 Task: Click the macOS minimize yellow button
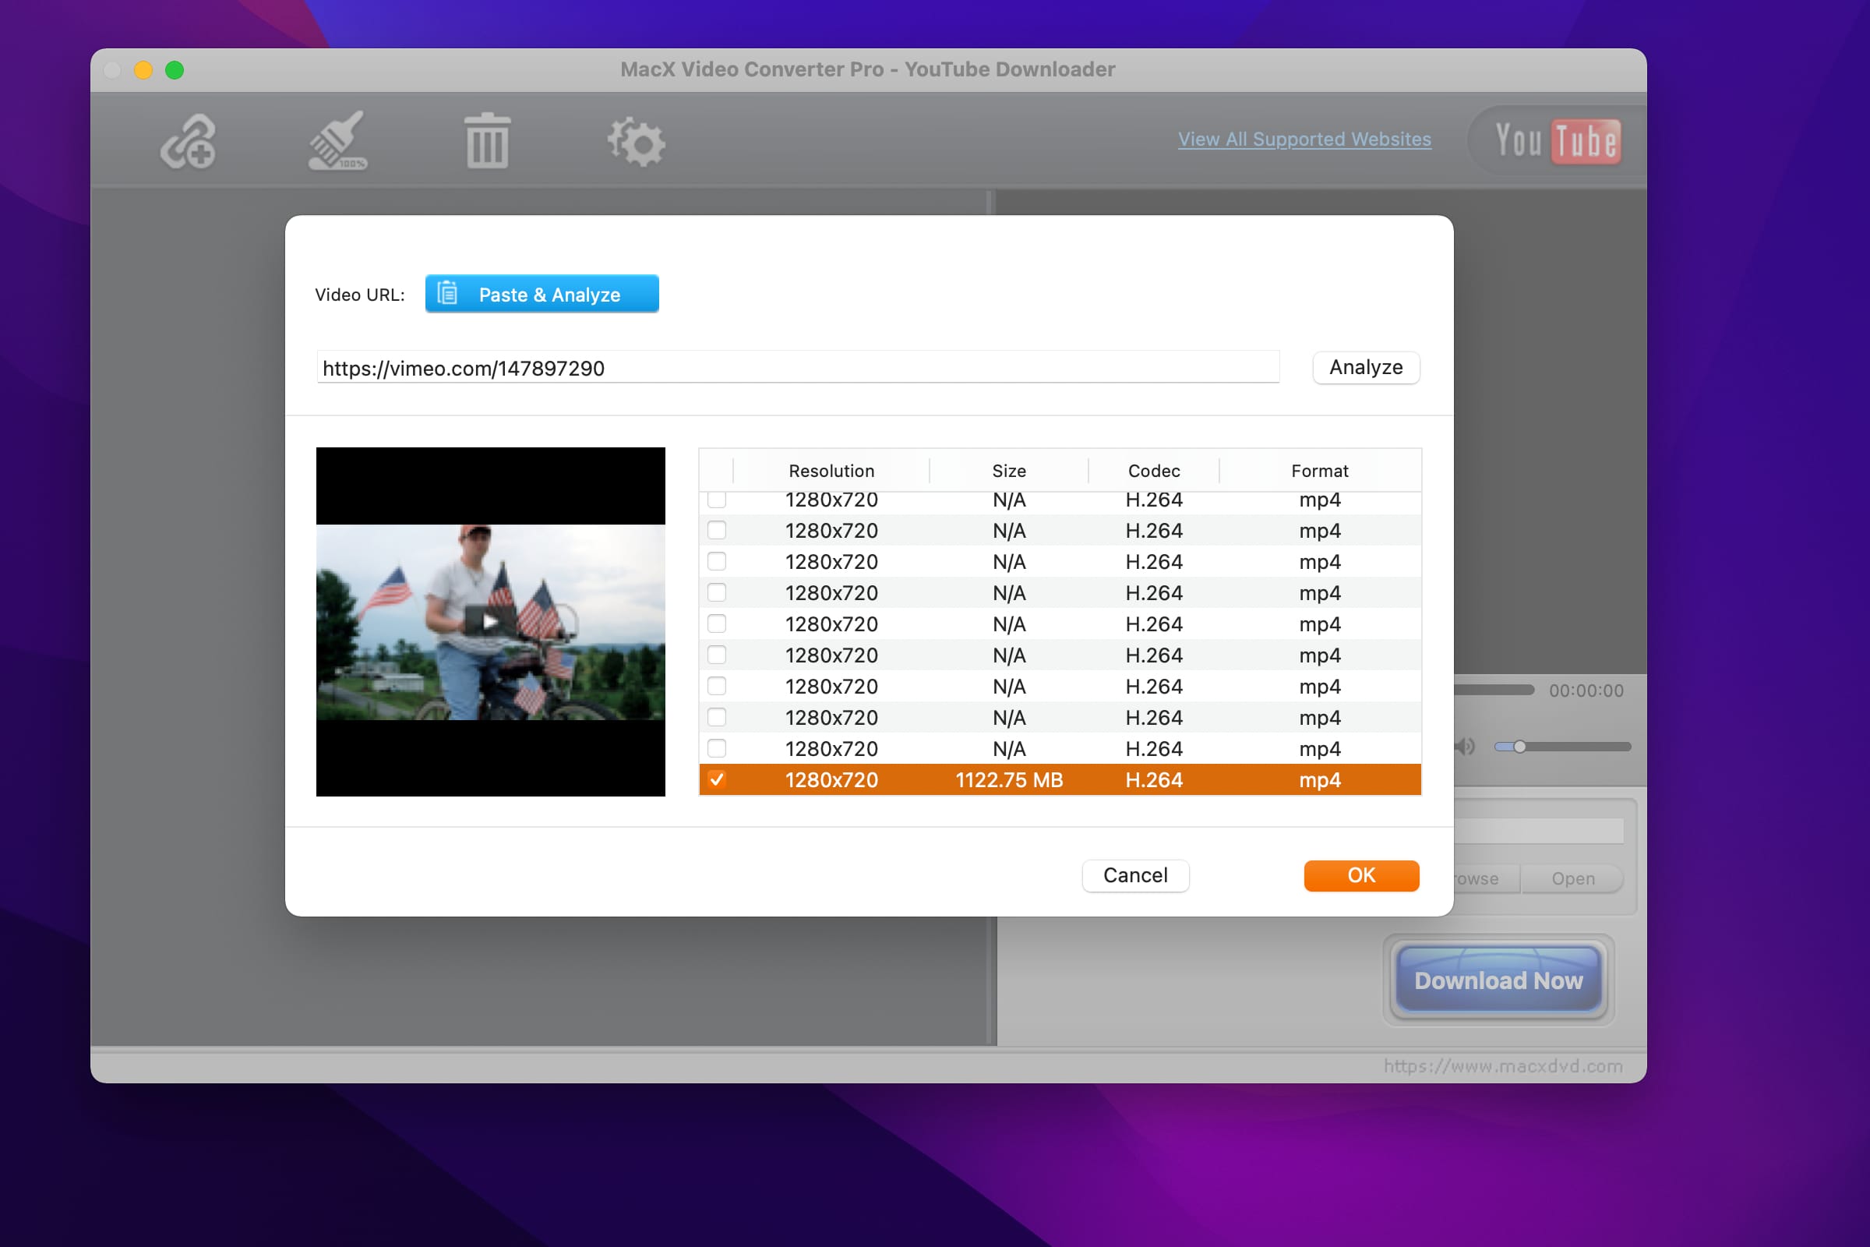tap(143, 70)
